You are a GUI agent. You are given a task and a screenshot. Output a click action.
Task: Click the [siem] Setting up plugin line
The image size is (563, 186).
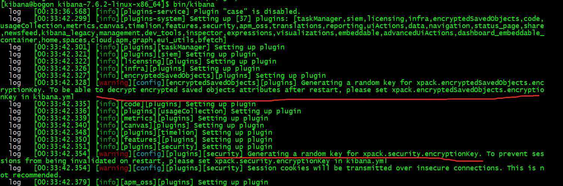click(132, 54)
